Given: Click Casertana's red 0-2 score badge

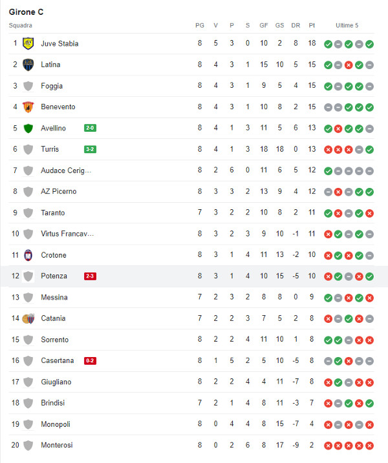Looking at the screenshot, I should (x=90, y=361).
